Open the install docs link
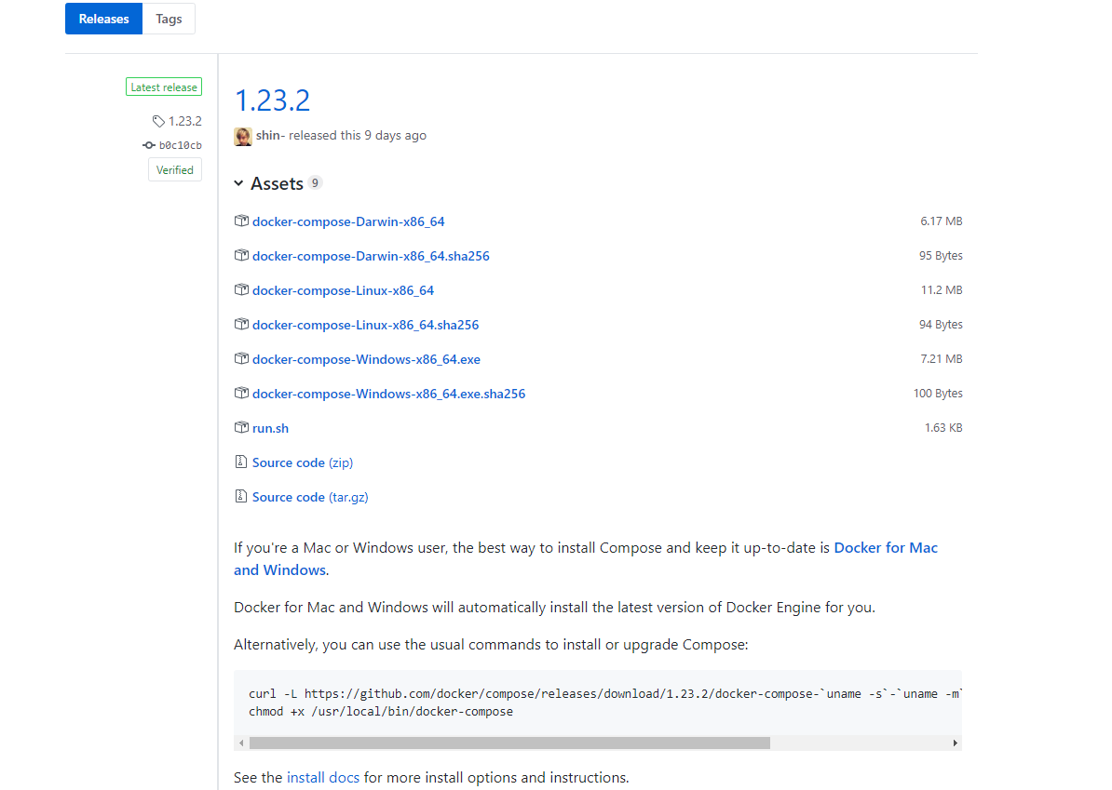The height and width of the screenshot is (790, 1112). click(x=323, y=777)
